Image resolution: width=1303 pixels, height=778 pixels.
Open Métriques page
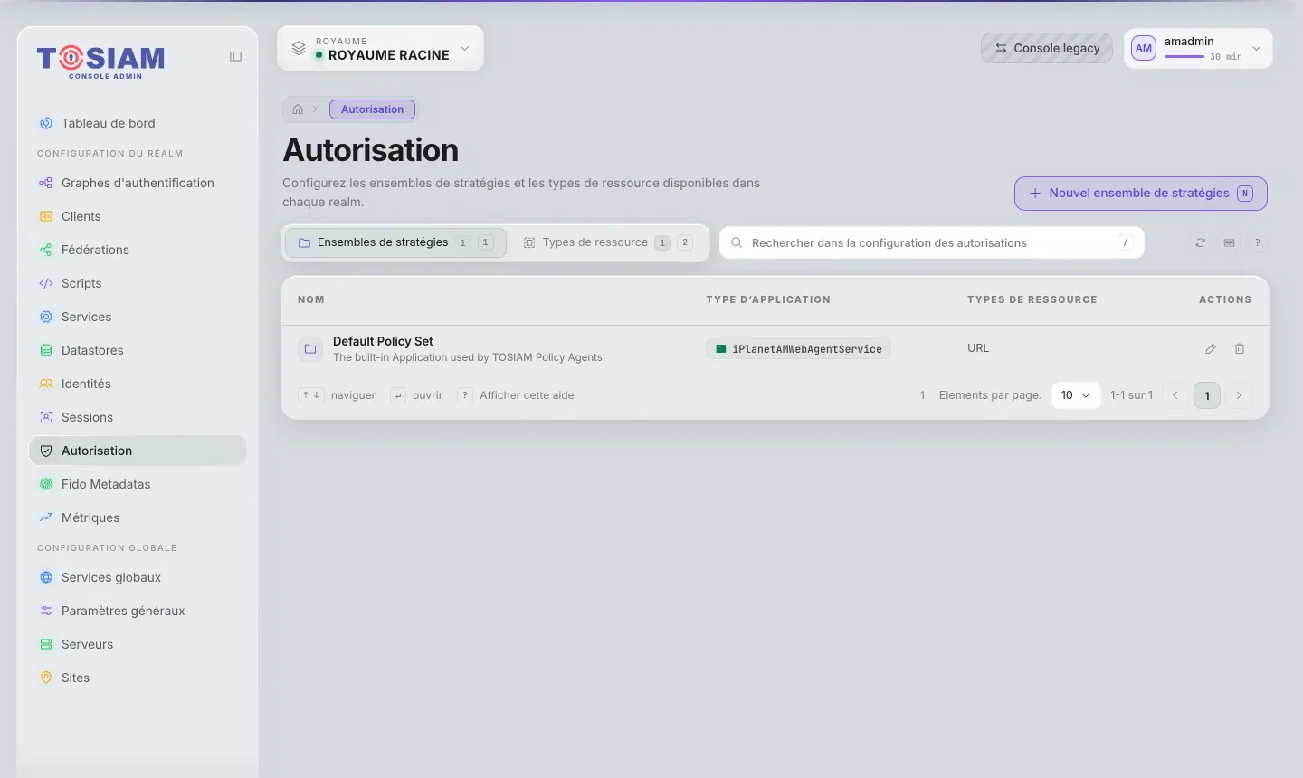tap(138, 517)
